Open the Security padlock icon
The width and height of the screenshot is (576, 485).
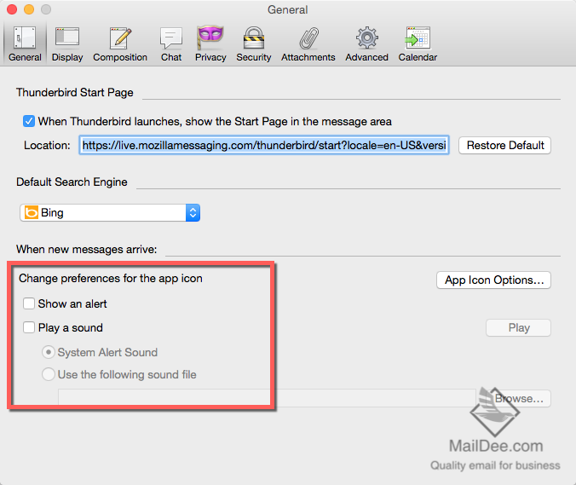(254, 38)
